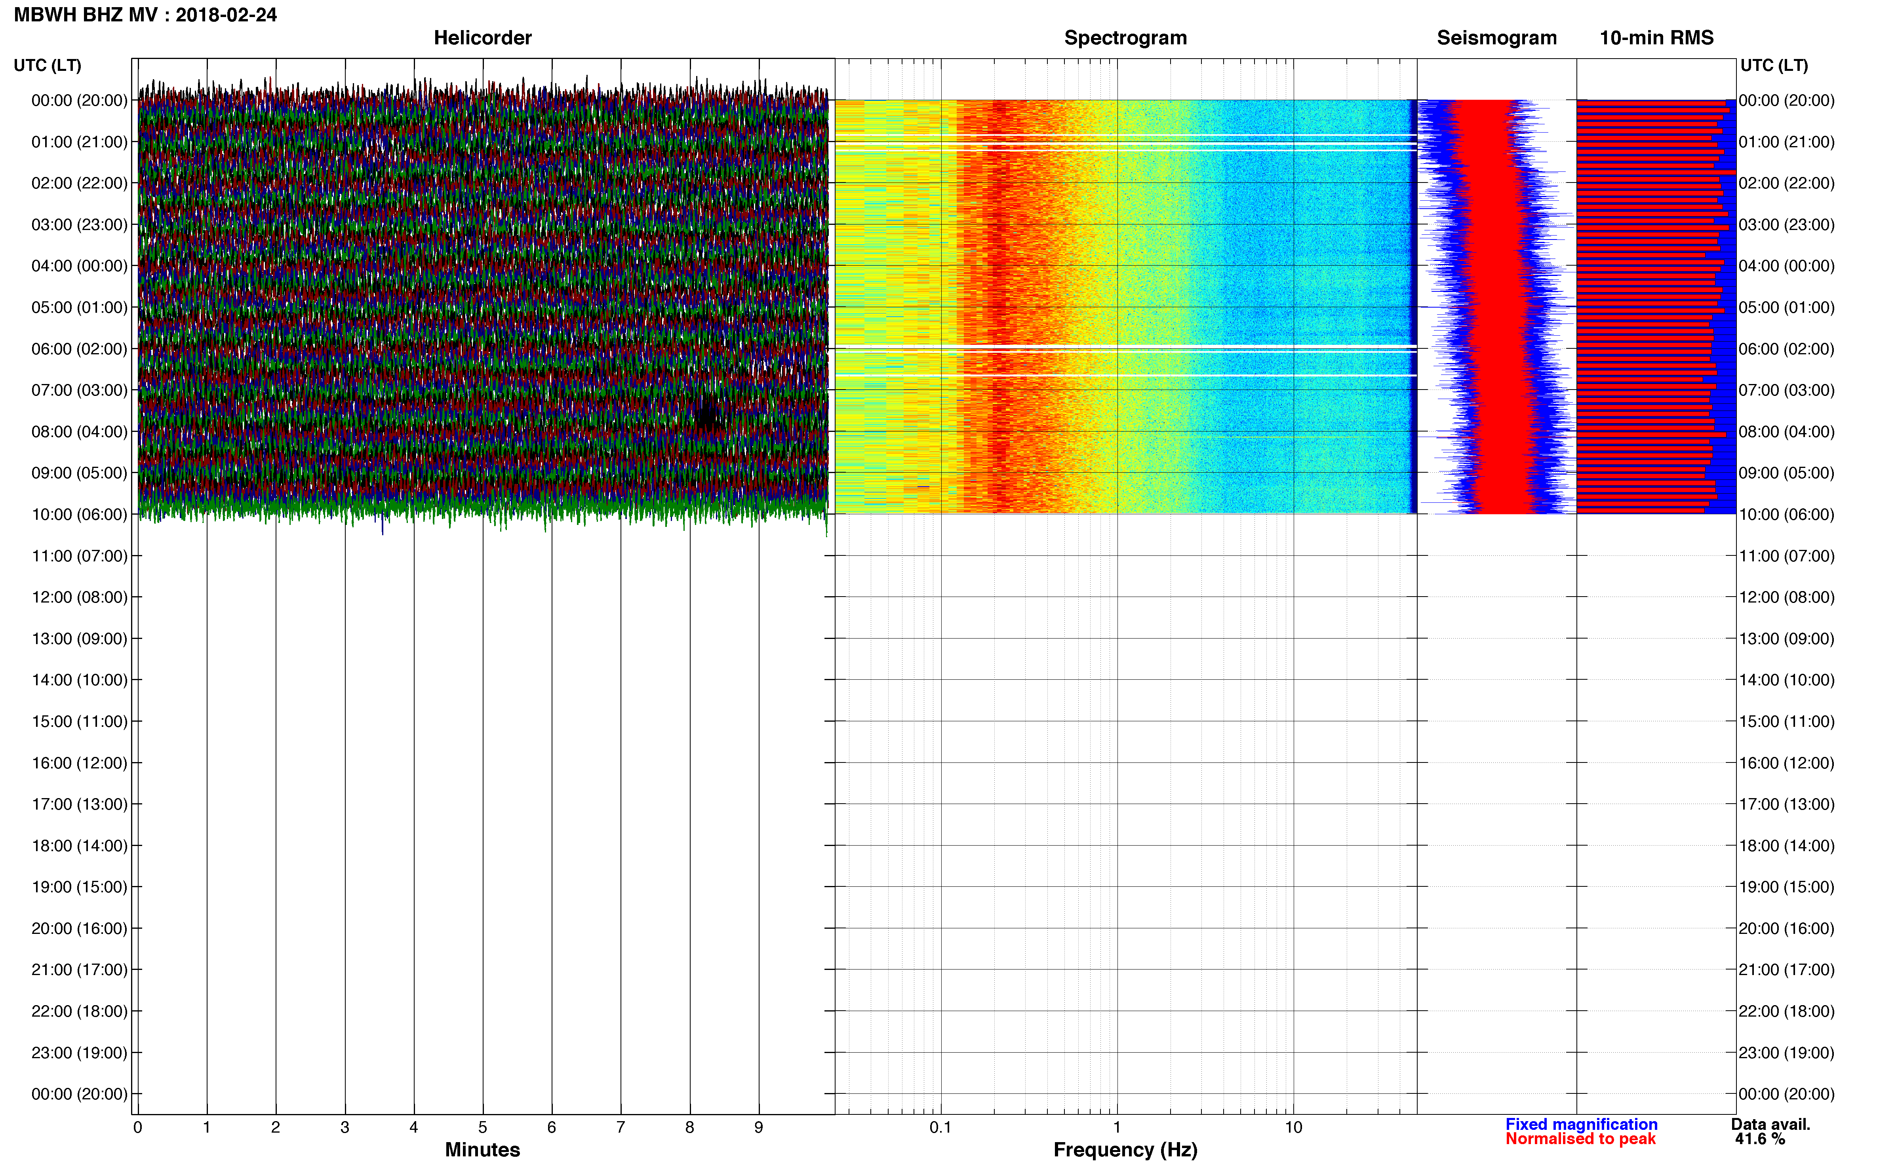Click '11:00 (07:00)' on Helicorder time axis
This screenshot has width=1877, height=1173.
(79, 555)
